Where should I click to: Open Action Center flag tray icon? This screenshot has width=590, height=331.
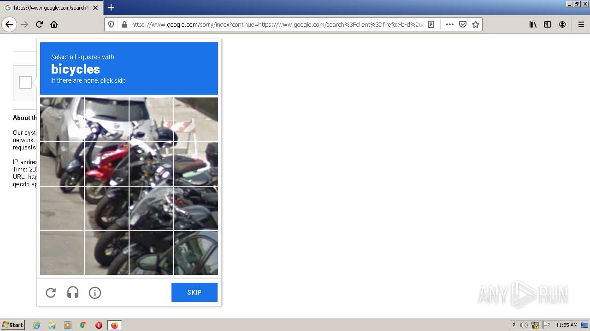coord(546,325)
